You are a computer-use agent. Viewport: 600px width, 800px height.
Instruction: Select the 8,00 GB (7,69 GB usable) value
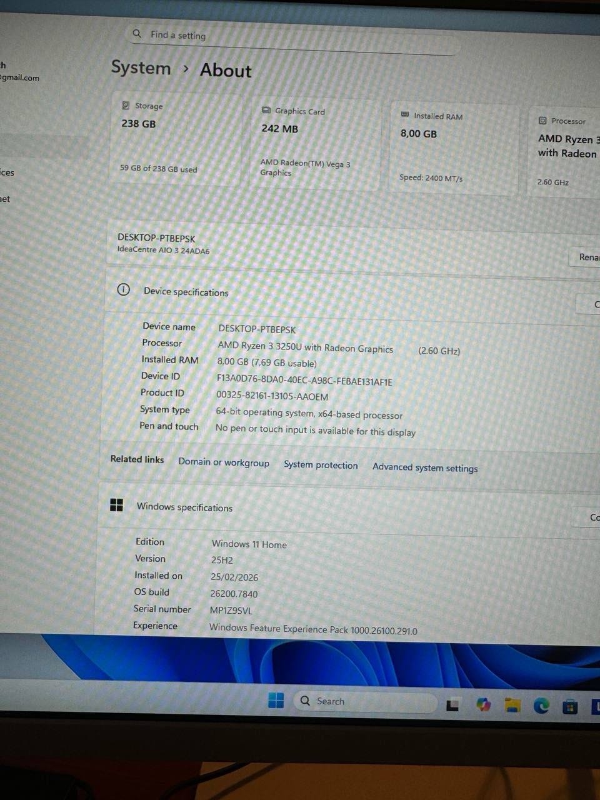coord(267,362)
